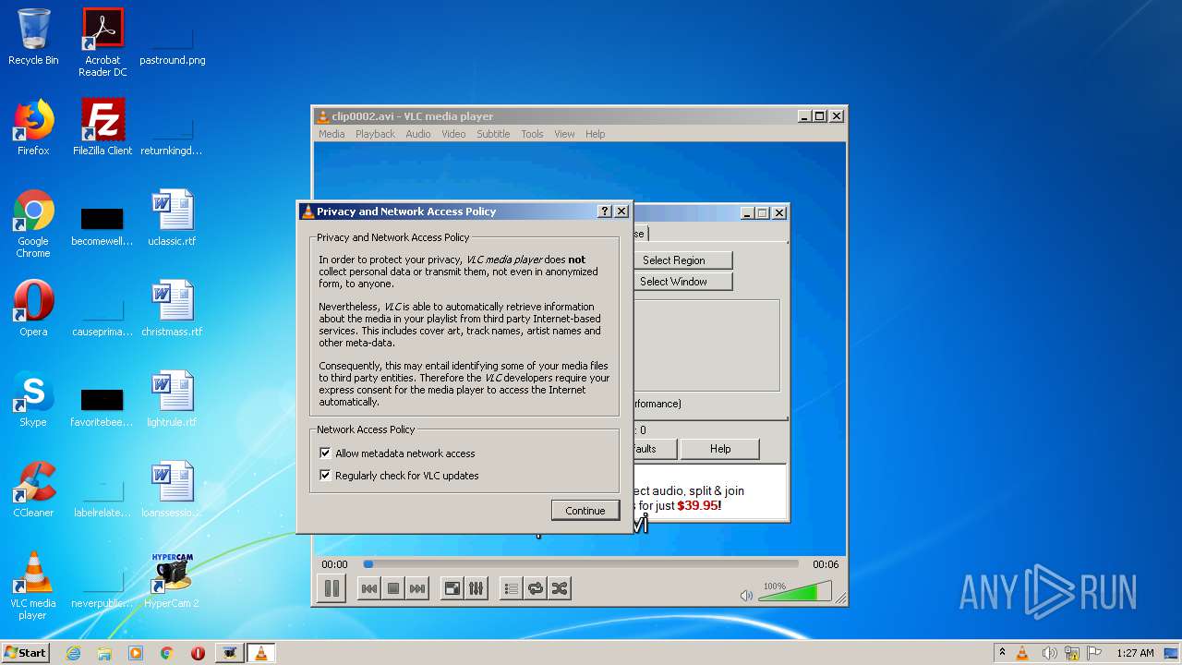Viewport: 1182px width, 665px height.
Task: Uncheck Regularly check for VLC updates
Action: 325,476
